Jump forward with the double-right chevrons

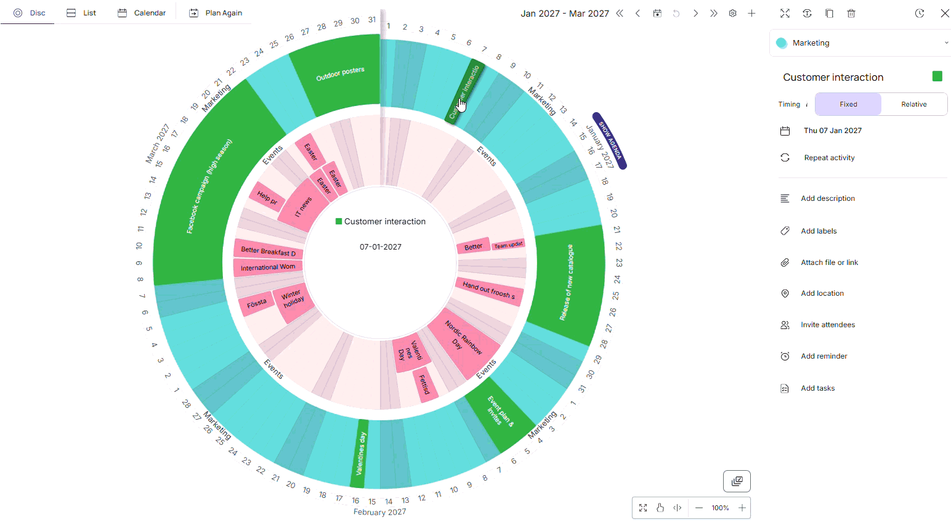coord(714,13)
